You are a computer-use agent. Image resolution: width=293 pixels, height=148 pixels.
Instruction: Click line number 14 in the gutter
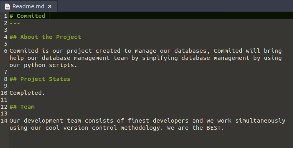pos(4,121)
